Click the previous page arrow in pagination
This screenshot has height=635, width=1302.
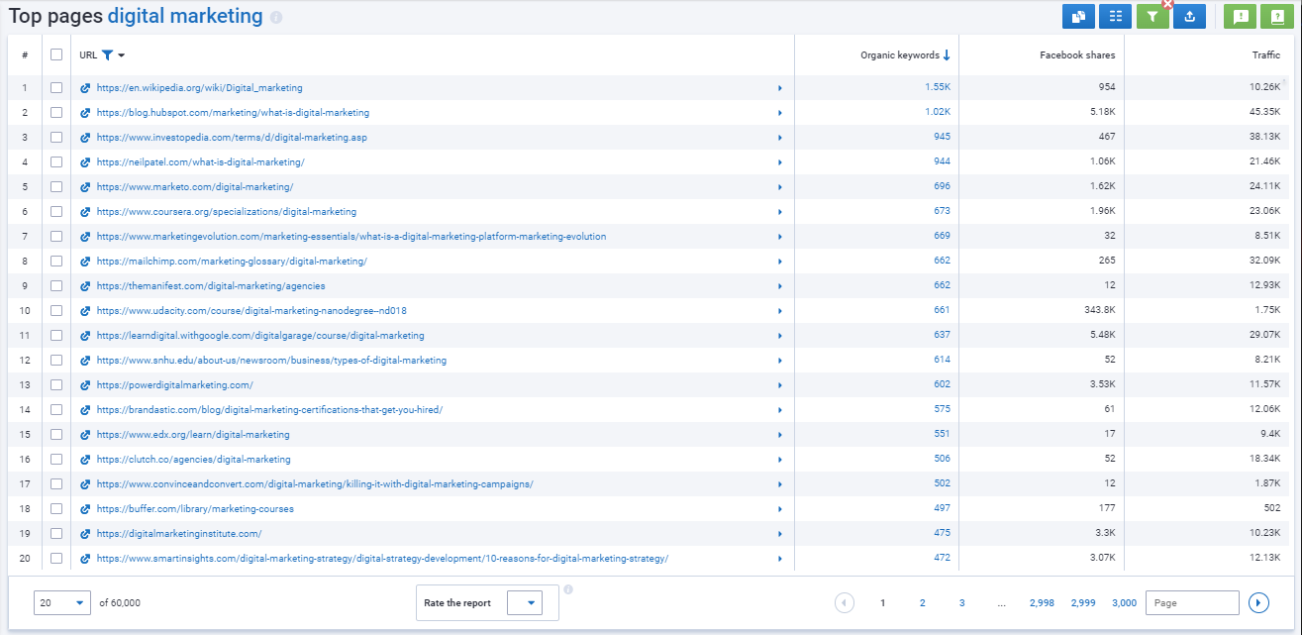[844, 602]
